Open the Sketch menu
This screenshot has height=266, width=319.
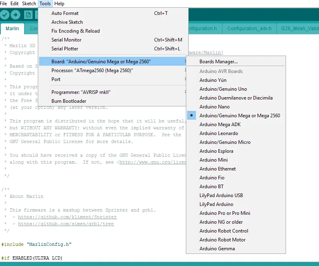(x=29, y=4)
